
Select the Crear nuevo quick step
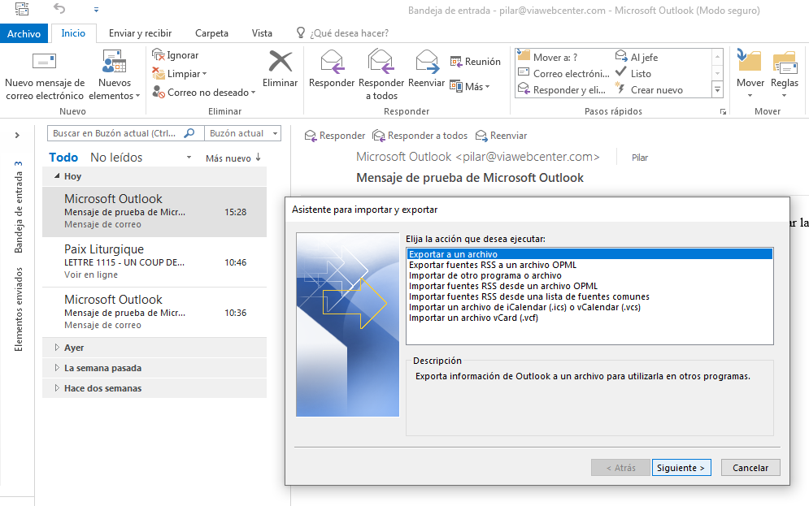coord(649,89)
